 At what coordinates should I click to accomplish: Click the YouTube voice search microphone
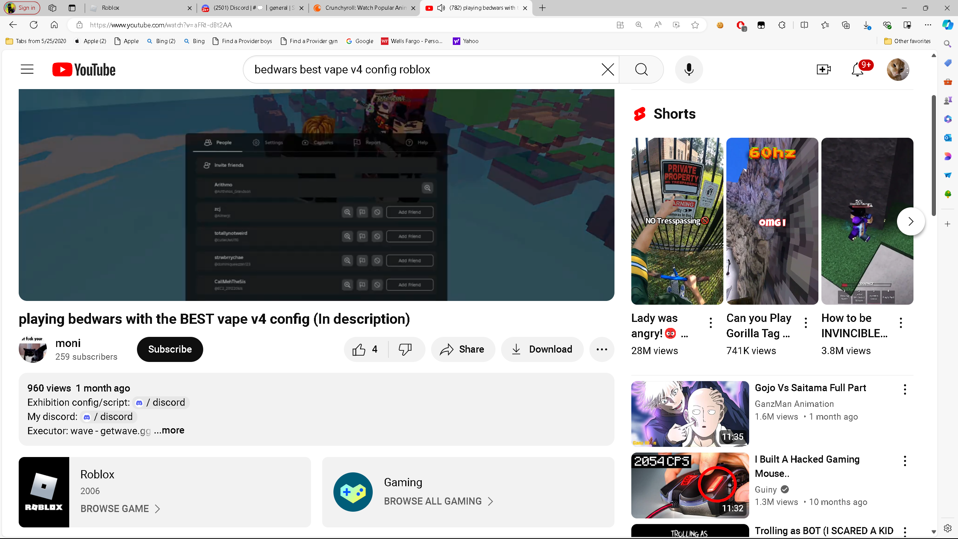(x=689, y=70)
